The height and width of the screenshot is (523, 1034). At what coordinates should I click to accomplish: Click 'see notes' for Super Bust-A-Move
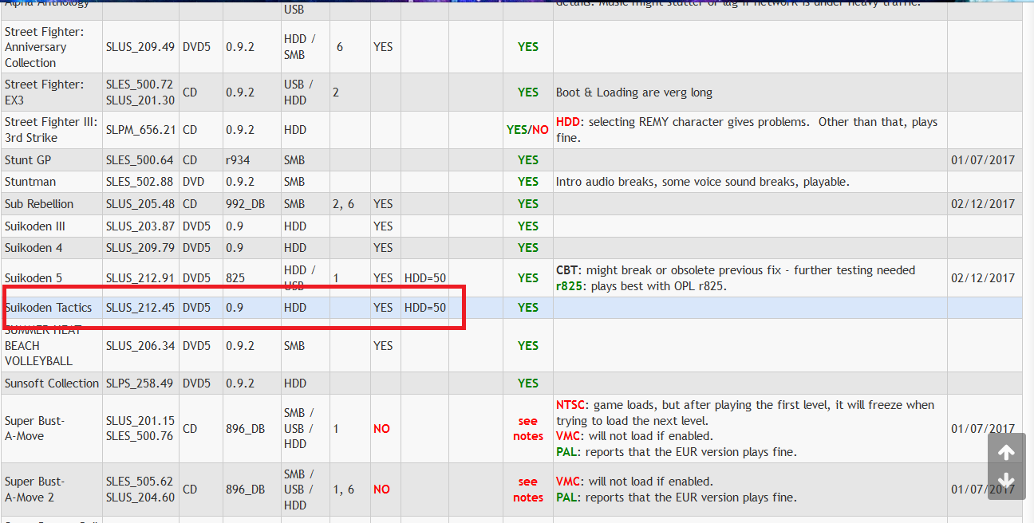tap(527, 428)
